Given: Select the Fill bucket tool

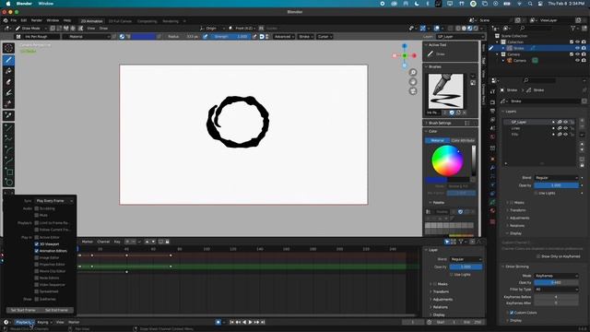Looking at the screenshot, I should 8,71.
